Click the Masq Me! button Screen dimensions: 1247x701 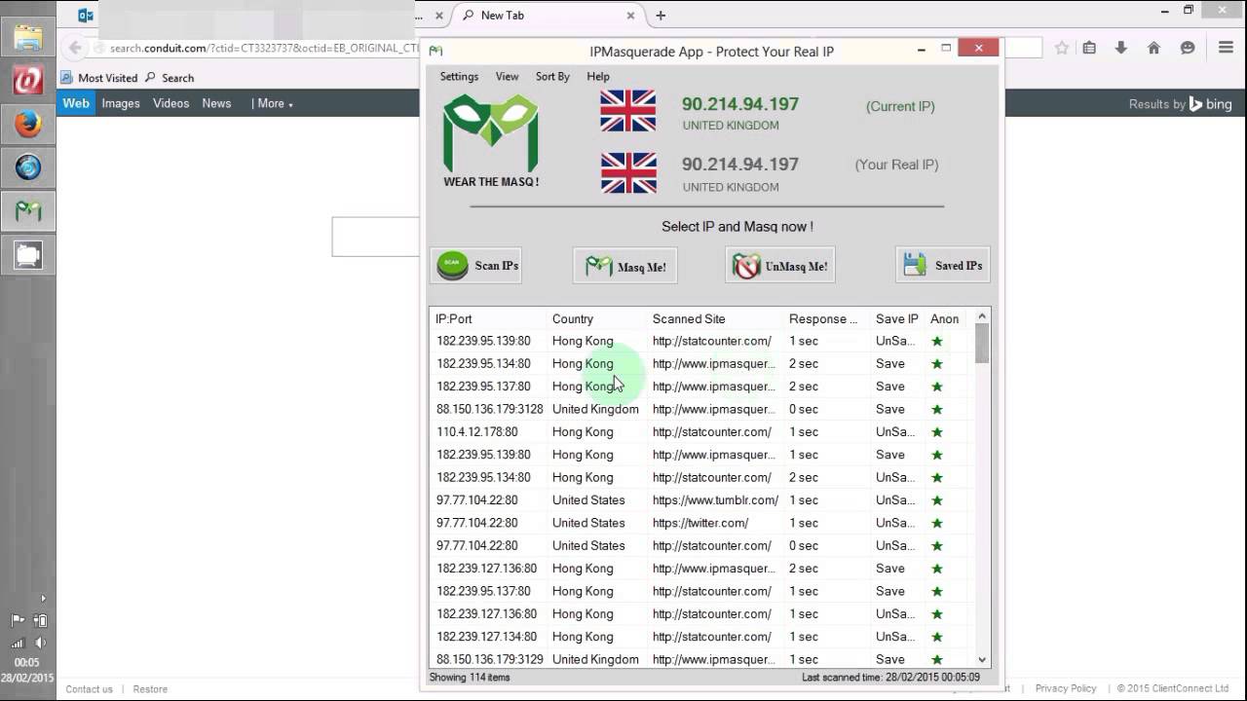[x=625, y=266]
